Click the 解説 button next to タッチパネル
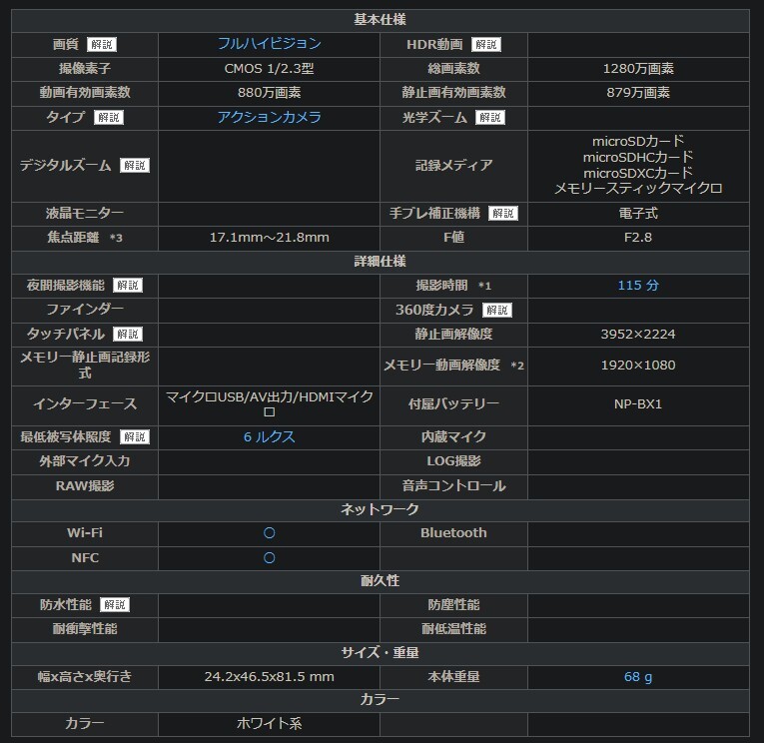Image resolution: width=764 pixels, height=743 pixels. (x=128, y=334)
